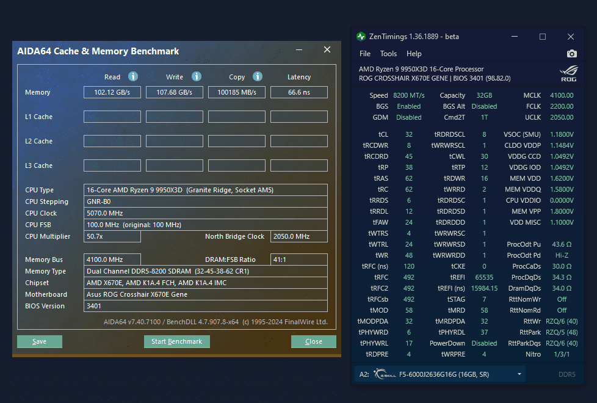Click the Nitro value 1/3/1
This screenshot has width=597, height=403.
coord(562,354)
